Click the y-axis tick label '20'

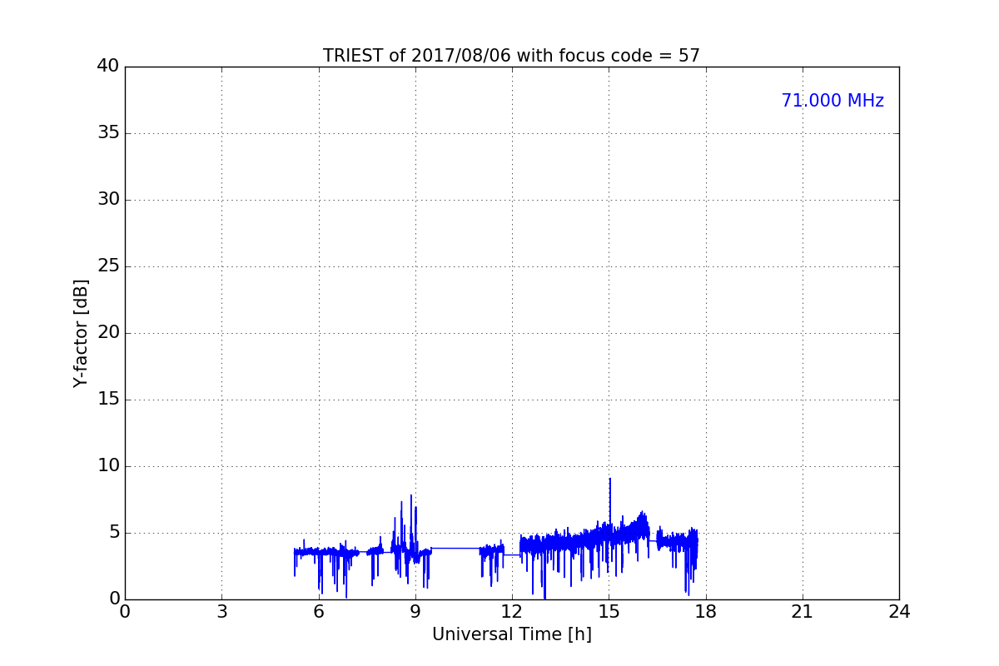click(108, 333)
